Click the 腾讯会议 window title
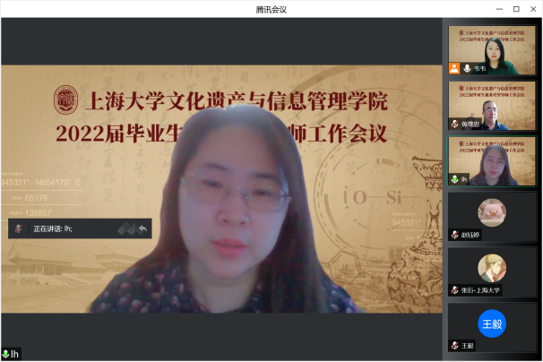Image resolution: width=543 pixels, height=362 pixels. coord(271,10)
